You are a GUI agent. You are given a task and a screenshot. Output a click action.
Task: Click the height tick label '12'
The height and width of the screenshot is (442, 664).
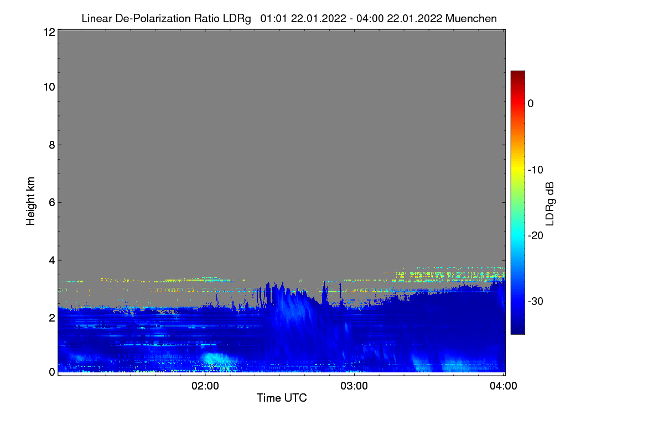[48, 32]
